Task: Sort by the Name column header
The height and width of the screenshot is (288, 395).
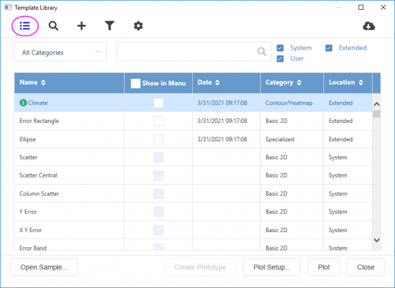Action: (x=33, y=83)
